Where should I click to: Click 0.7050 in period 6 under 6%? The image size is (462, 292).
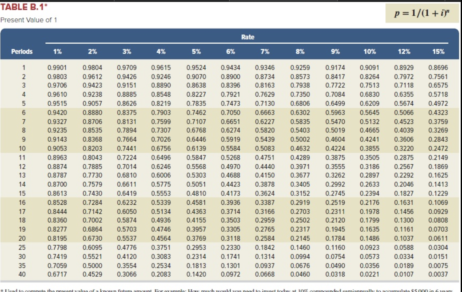click(x=230, y=113)
